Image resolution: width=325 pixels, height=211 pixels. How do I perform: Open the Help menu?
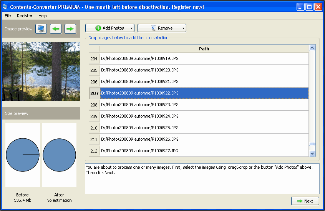pos(43,16)
